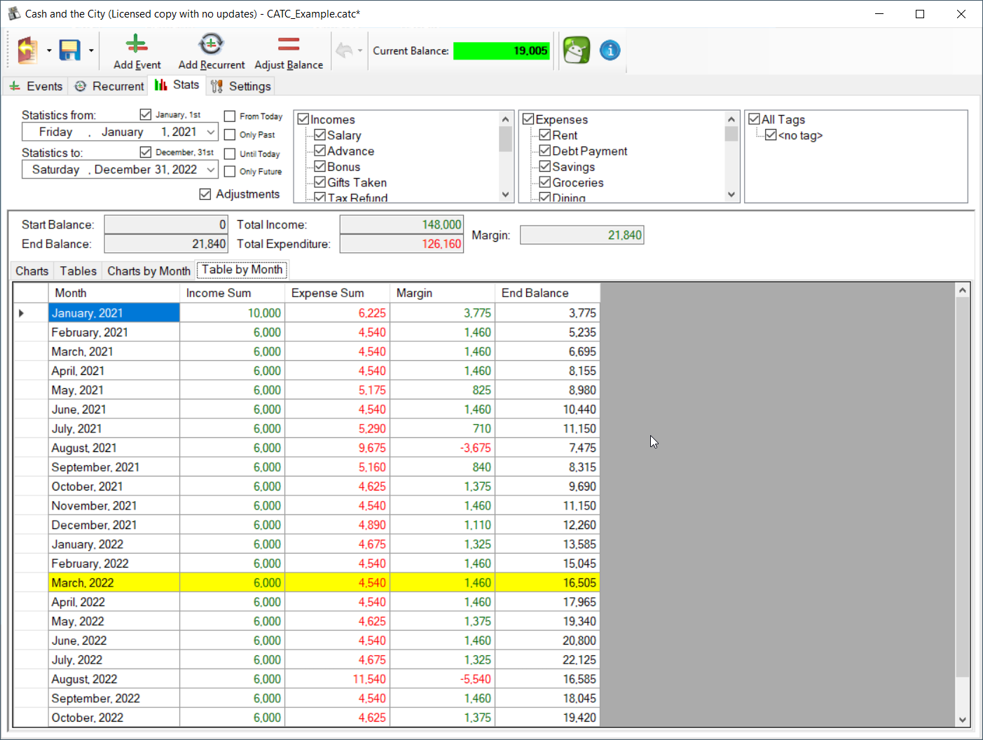This screenshot has height=740, width=983.
Task: Click month table scroll up arrow
Action: pos(963,290)
